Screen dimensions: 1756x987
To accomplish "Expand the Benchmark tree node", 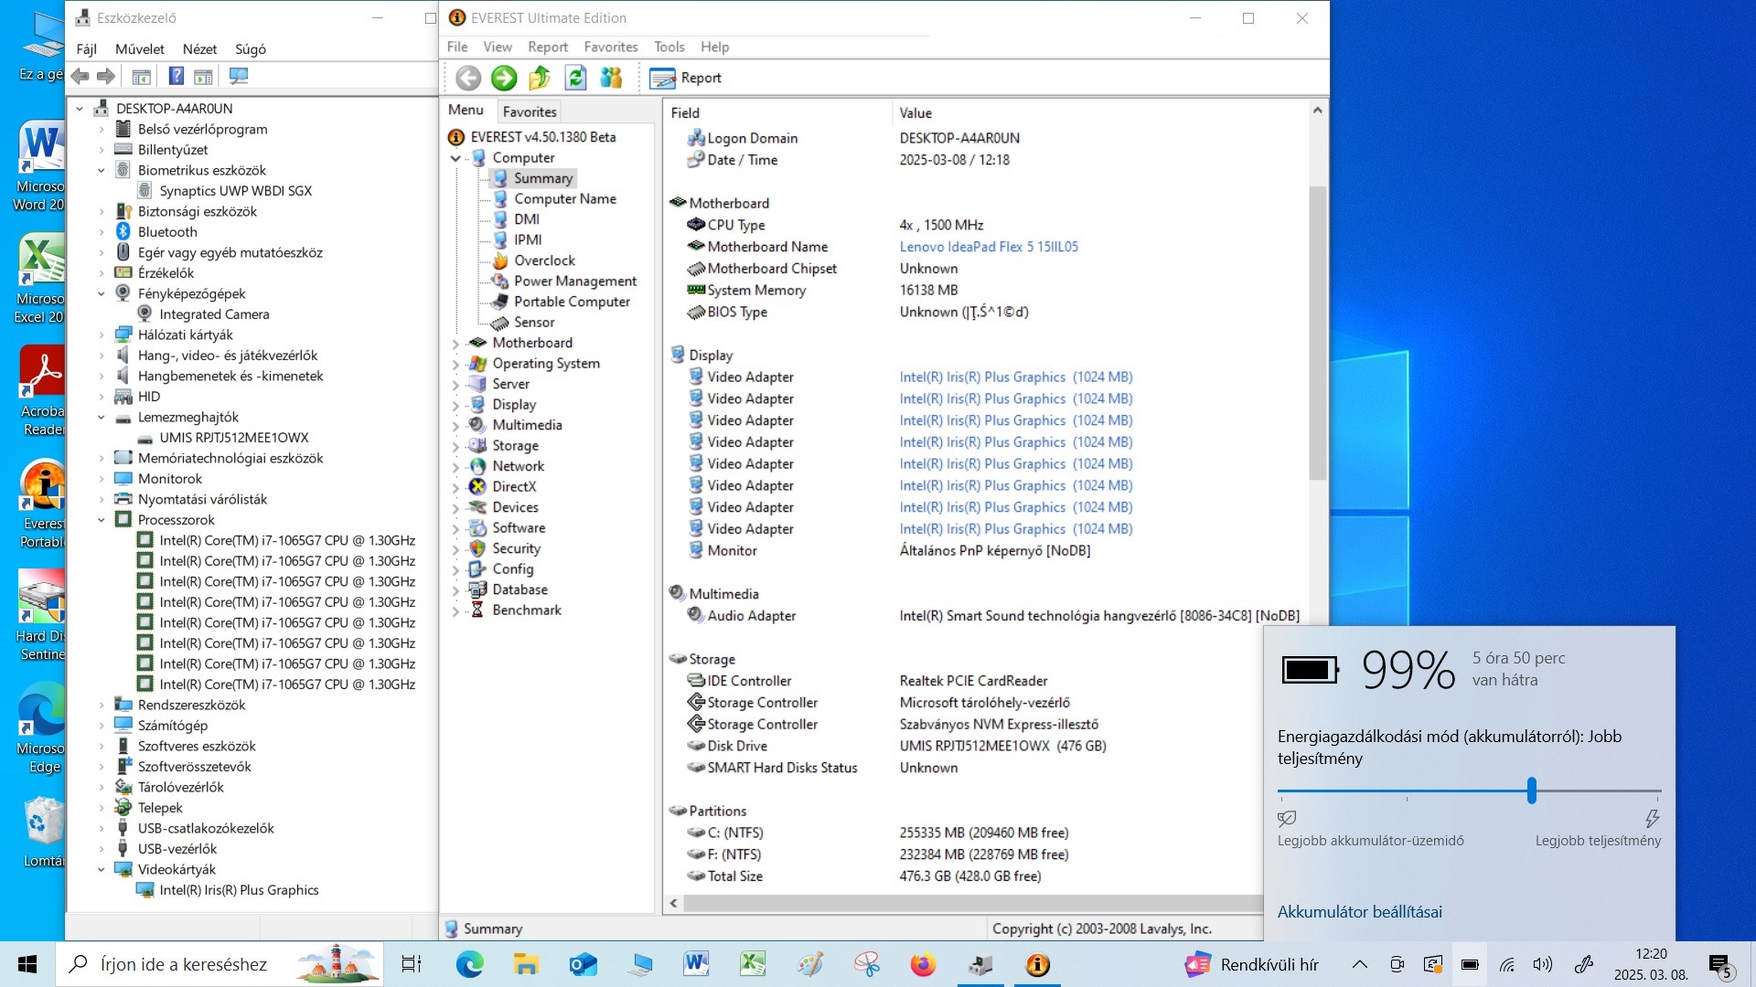I will coord(455,611).
